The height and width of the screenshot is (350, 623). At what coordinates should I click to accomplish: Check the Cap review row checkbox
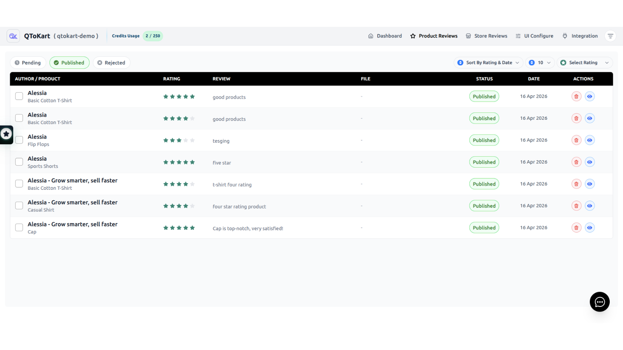pyautogui.click(x=19, y=227)
